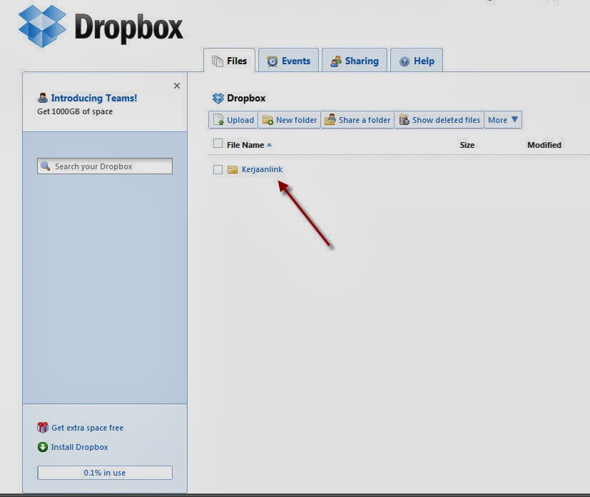This screenshot has height=497, width=590.
Task: Toggle Show deleted files
Action: (x=439, y=119)
